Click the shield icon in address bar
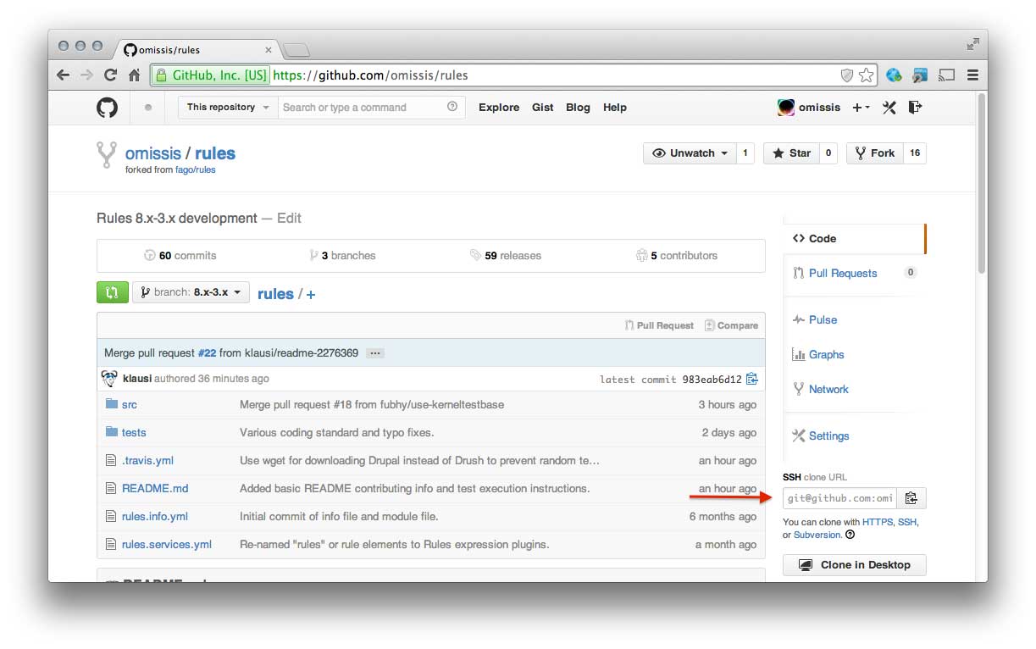The width and height of the screenshot is (1036, 649). [x=846, y=75]
